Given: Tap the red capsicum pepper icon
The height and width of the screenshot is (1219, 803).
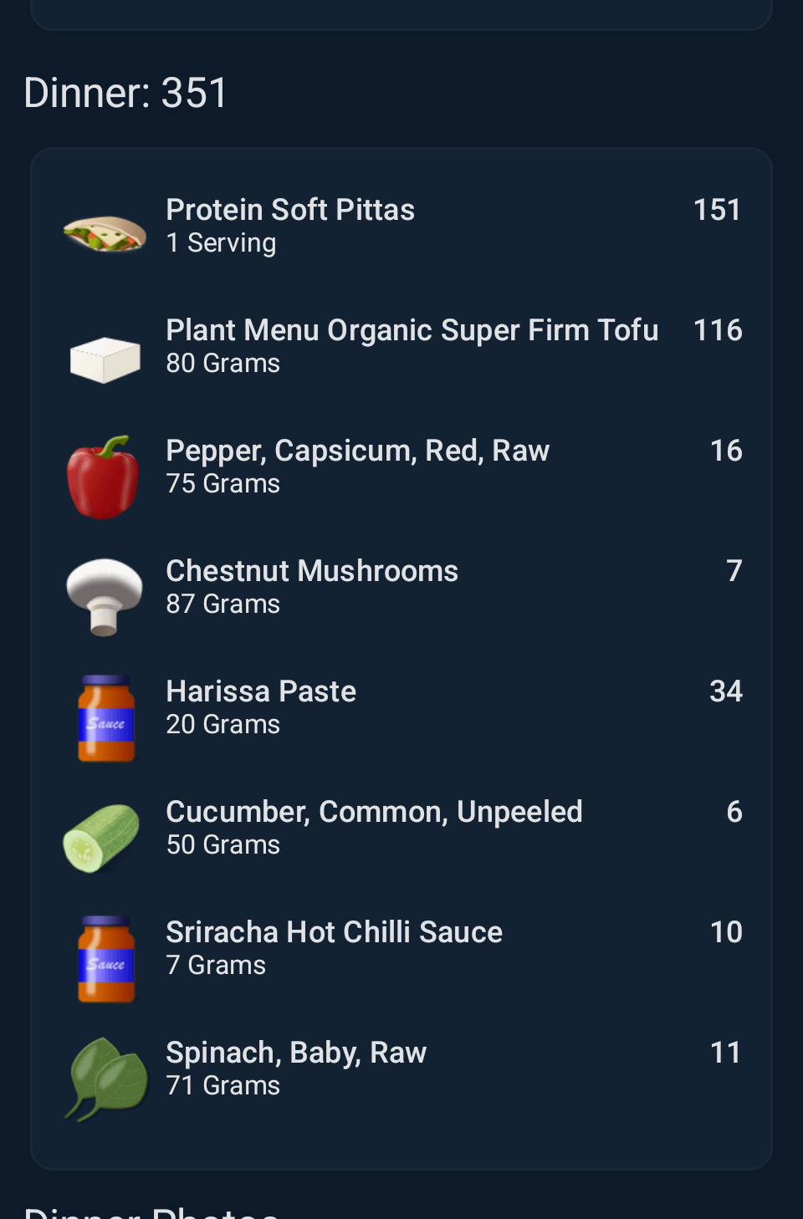Looking at the screenshot, I should click(104, 477).
